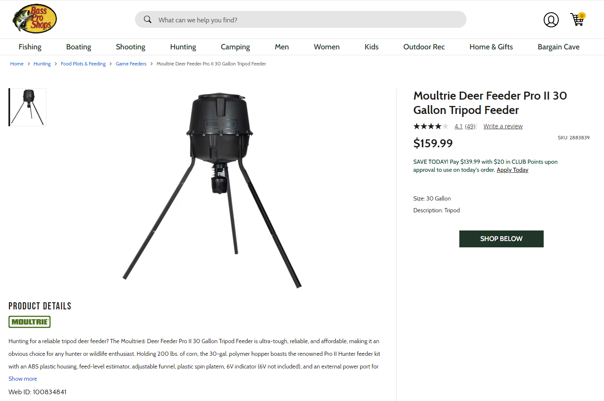Viewport: 604px width, 401px height.
Task: Select the tripod feeder thumbnail image
Action: point(28,107)
